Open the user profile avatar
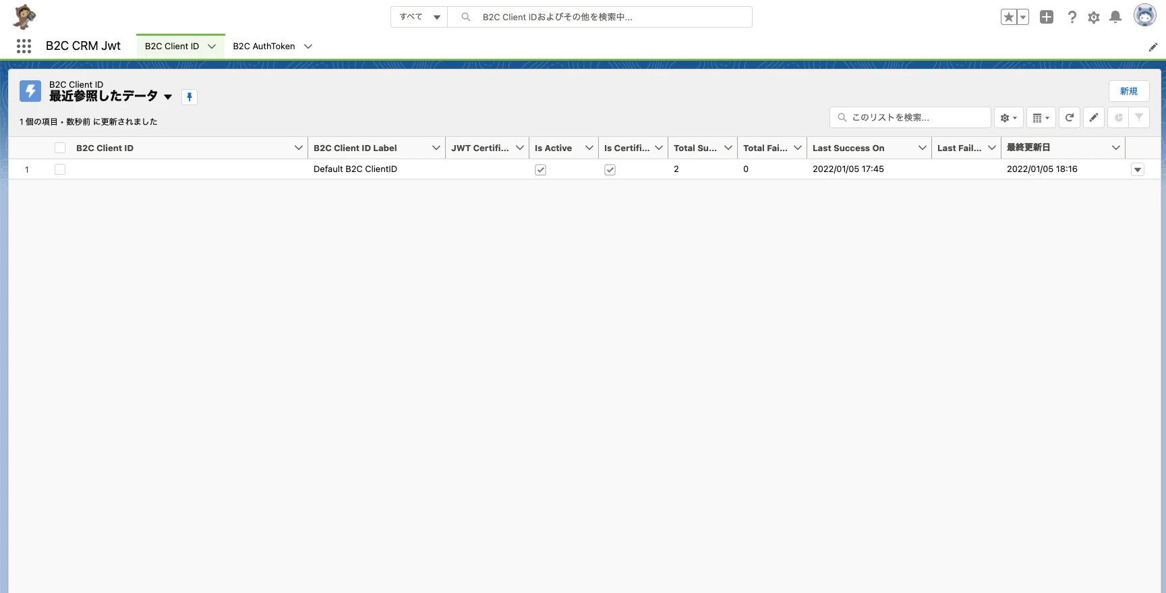This screenshot has width=1166, height=593. [x=1144, y=16]
